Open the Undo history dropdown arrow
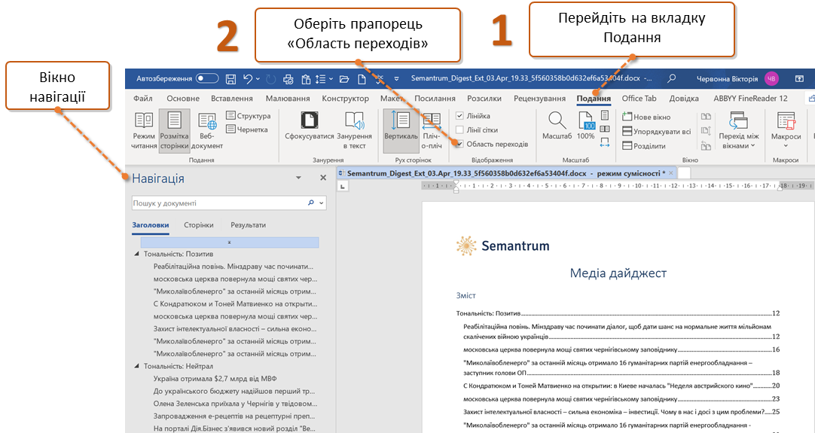The image size is (815, 433). pyautogui.click(x=258, y=79)
